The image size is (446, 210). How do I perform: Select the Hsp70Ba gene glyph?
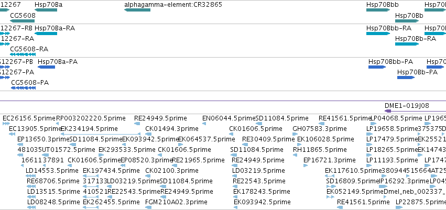point(46,10)
